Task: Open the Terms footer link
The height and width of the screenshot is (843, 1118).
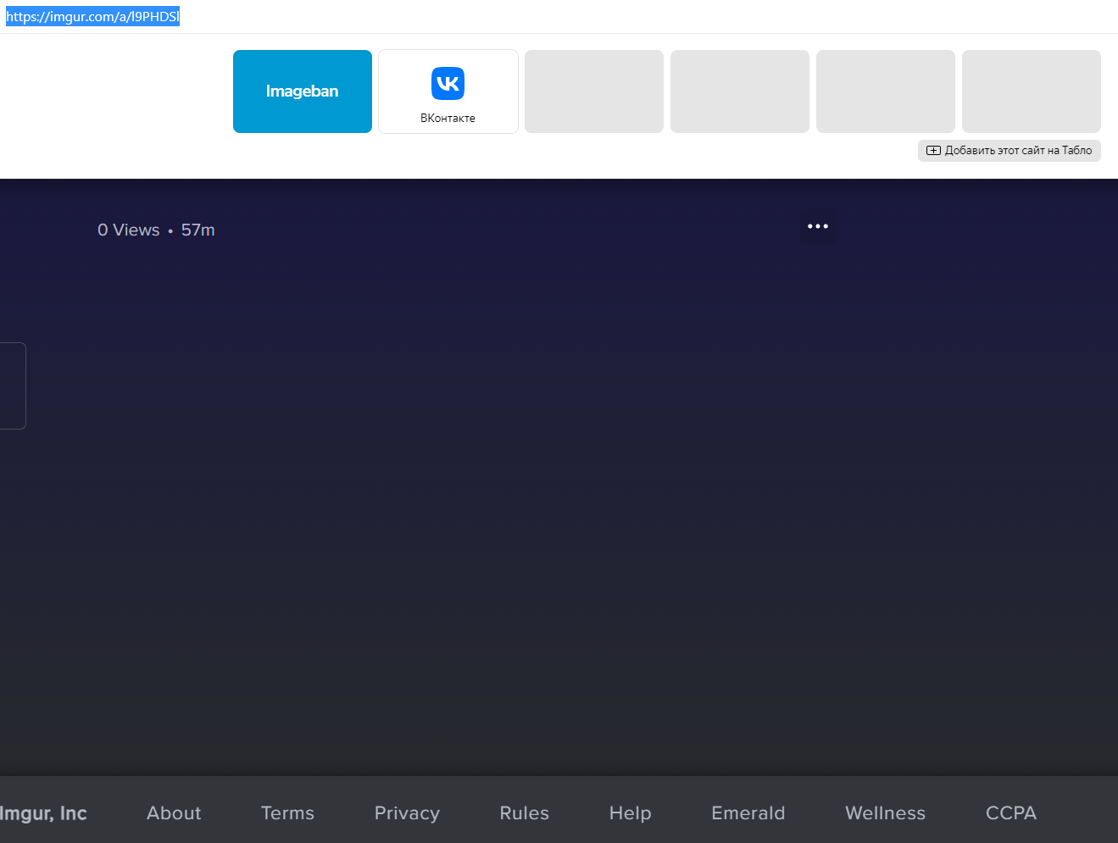Action: [287, 813]
